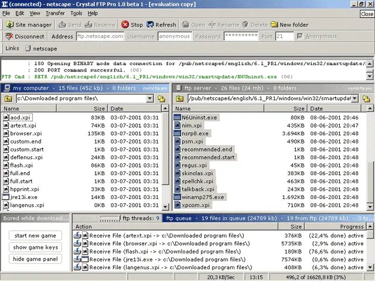Click the Username input field
The width and height of the screenshot is (375, 281).
pyautogui.click(x=175, y=36)
